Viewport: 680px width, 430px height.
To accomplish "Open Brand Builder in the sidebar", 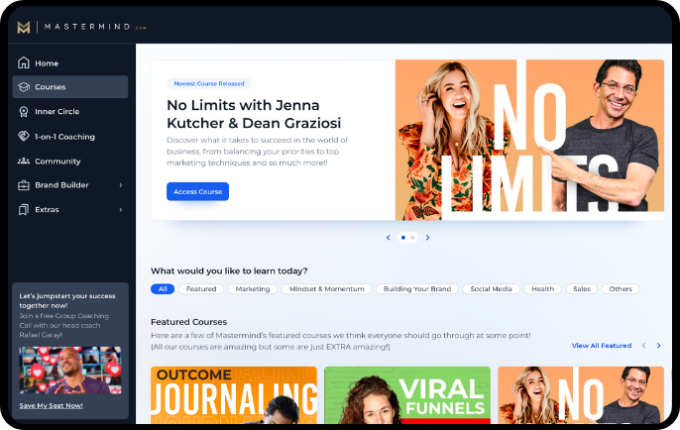I will [70, 185].
